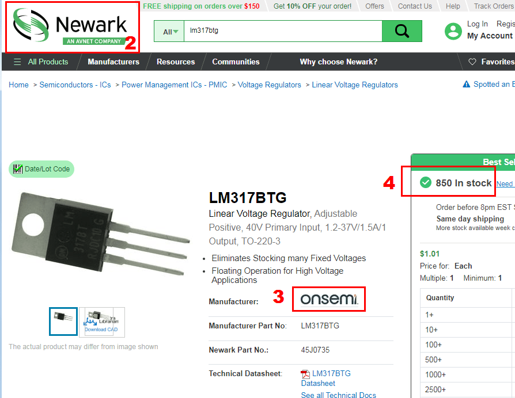Click See all Technical Docs link
The image size is (515, 398).
(x=339, y=395)
